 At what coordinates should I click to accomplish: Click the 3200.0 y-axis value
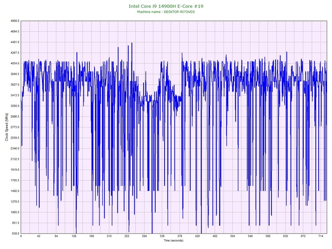click(x=15, y=106)
